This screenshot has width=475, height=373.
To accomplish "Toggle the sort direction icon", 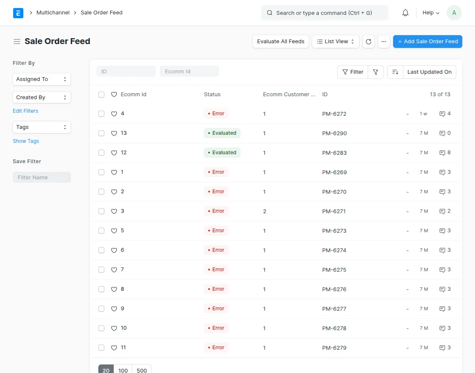I will (395, 72).
